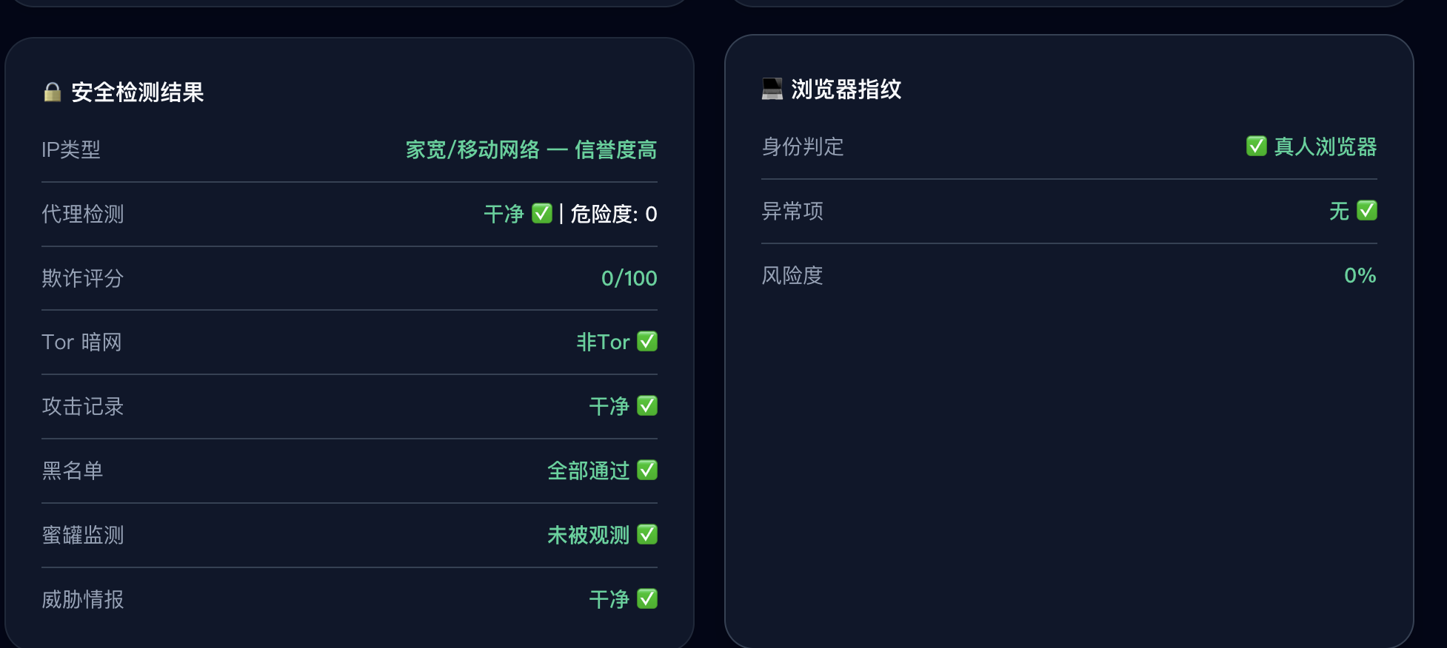This screenshot has height=648, width=1447.
Task: Click the green check in 攻击记录 row
Action: pyautogui.click(x=647, y=405)
